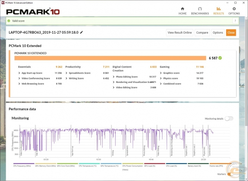Click the Writing marker in monitoring chart
The height and width of the screenshot is (181, 248).
point(113,153)
